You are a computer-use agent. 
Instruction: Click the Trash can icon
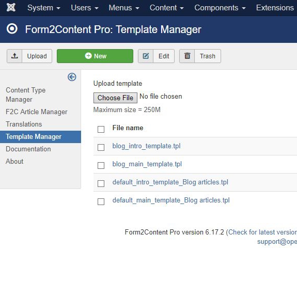click(x=187, y=56)
